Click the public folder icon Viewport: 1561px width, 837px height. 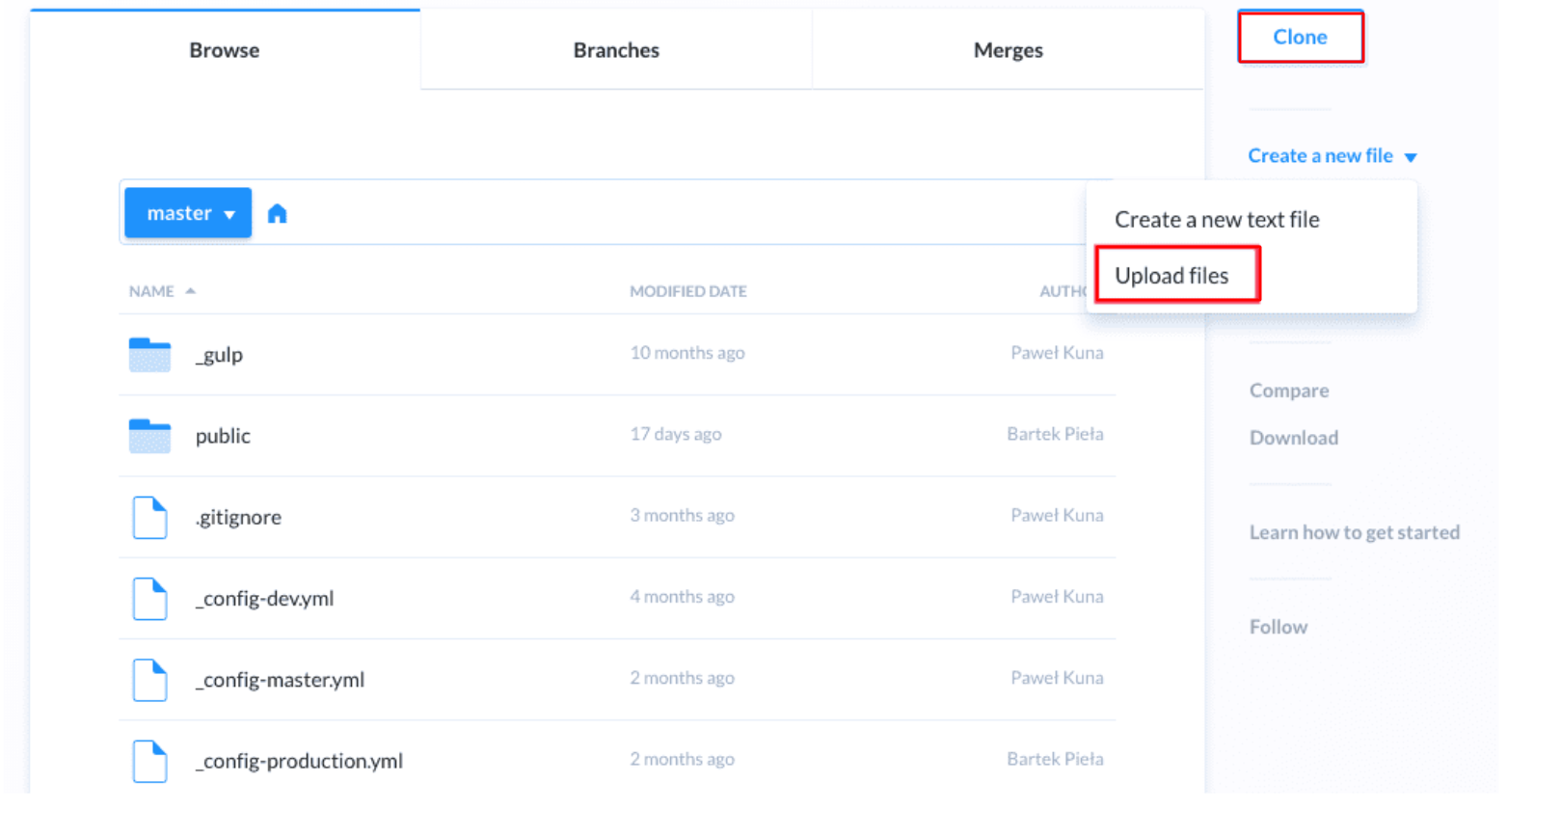coord(149,435)
